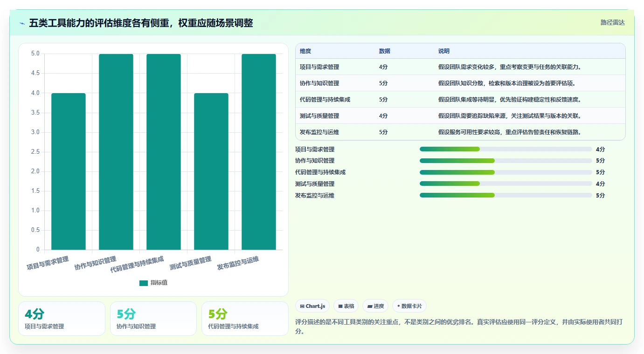The image size is (644, 354).
Task: Click the 协作与知识管理 progress bar
Action: pos(506,160)
